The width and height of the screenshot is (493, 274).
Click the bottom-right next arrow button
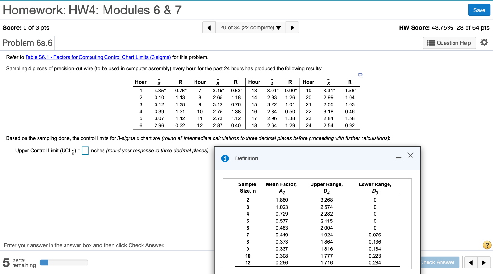(483, 262)
